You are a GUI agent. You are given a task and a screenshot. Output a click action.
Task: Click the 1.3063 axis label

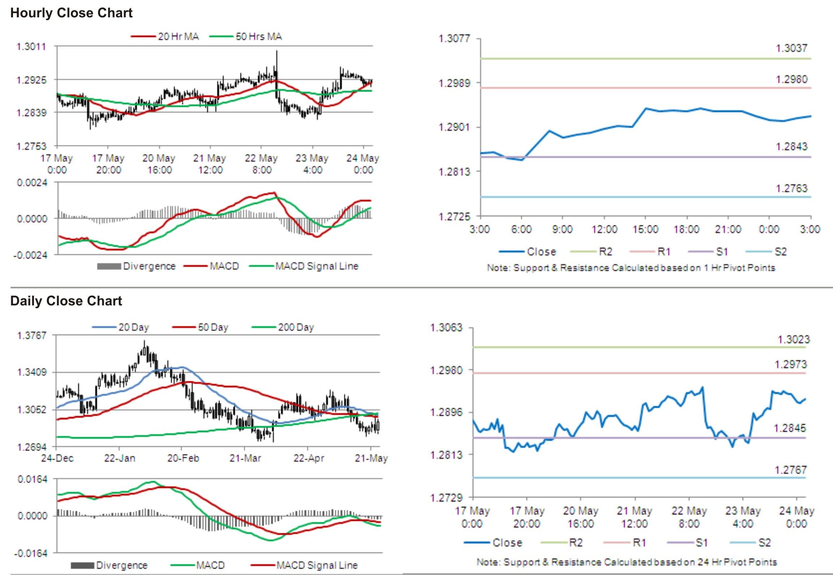446,328
